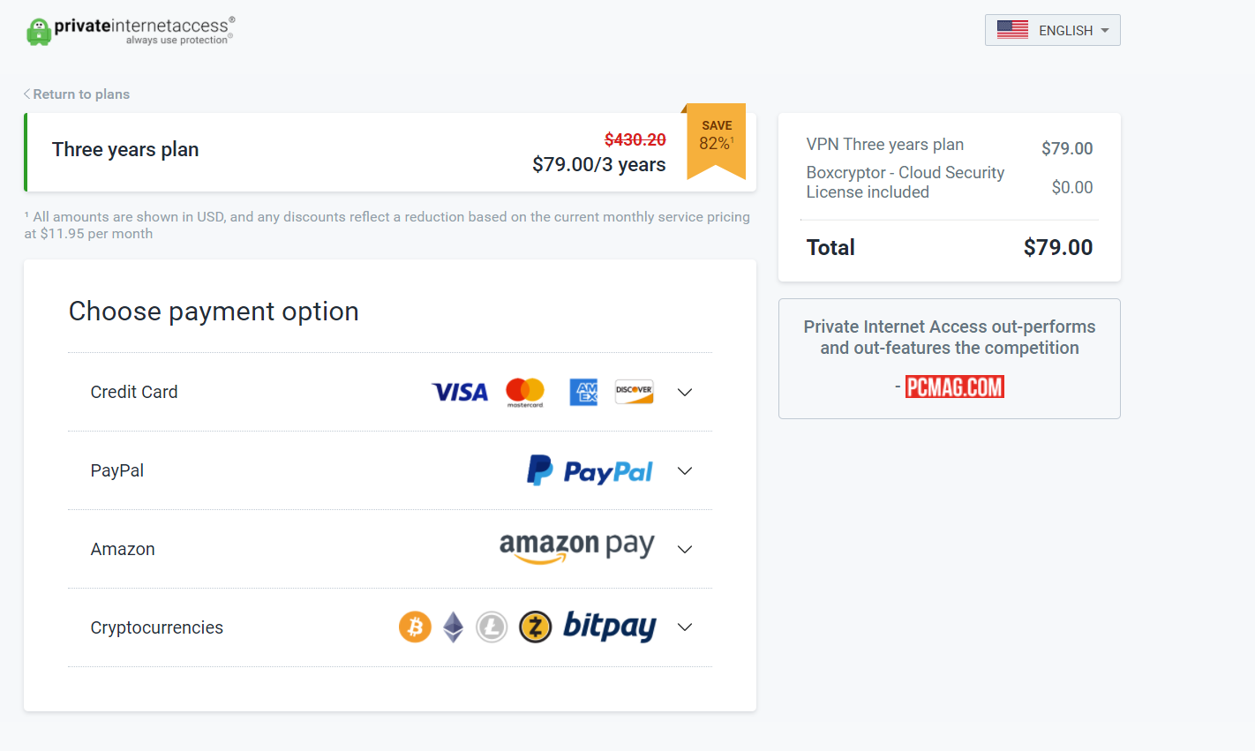This screenshot has width=1255, height=751.
Task: Click the American Express icon
Action: (583, 392)
